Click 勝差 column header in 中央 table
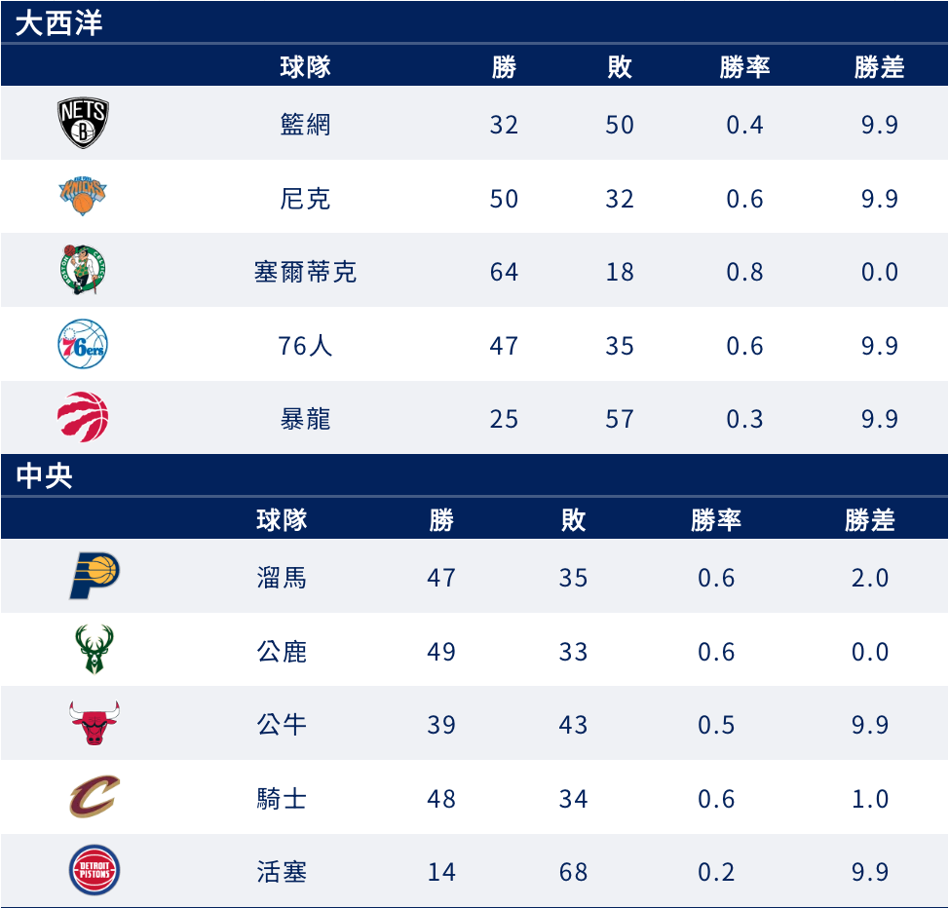 [x=870, y=520]
